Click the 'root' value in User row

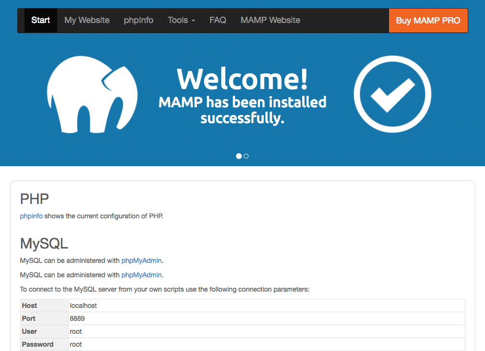[266, 331]
